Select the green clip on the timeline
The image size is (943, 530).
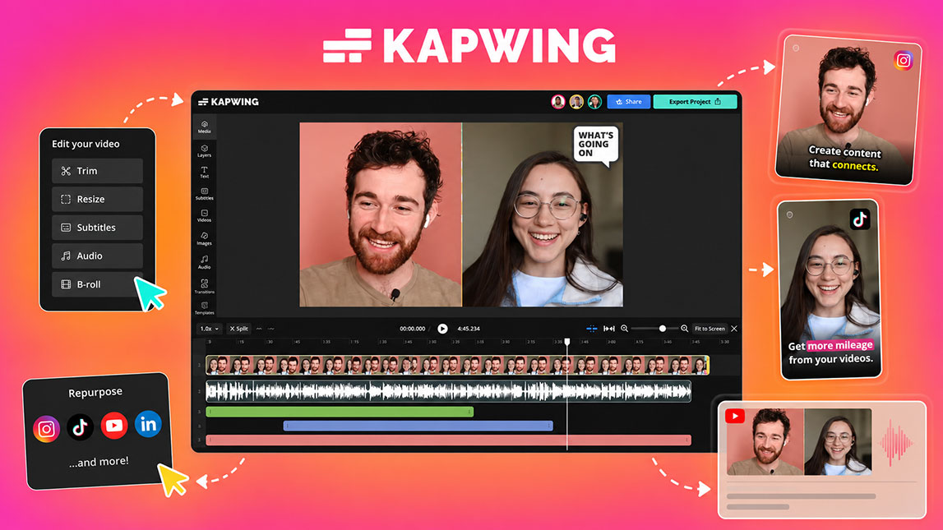340,412
